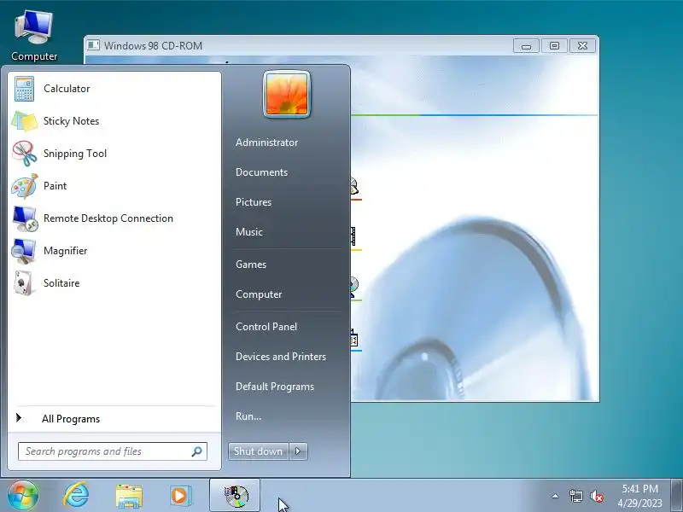Open the Snipping Tool
This screenshot has height=512, width=683.
click(x=114, y=154)
